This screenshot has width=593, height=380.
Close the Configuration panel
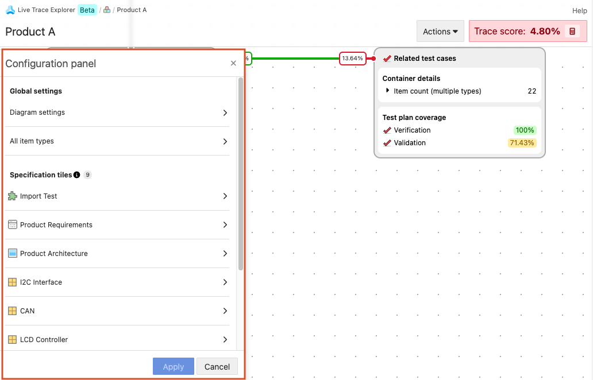point(233,64)
